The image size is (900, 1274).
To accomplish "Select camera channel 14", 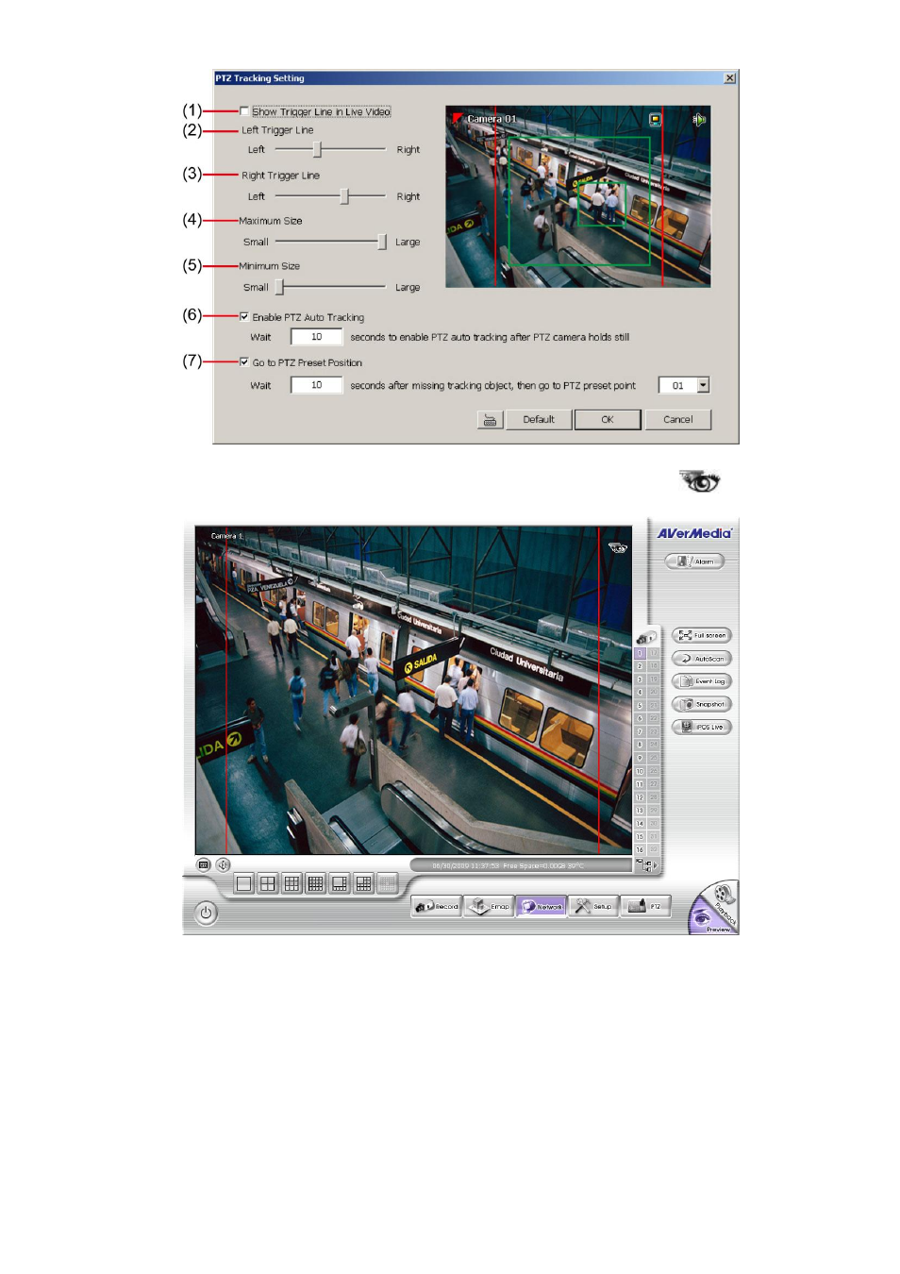I will pos(640,824).
